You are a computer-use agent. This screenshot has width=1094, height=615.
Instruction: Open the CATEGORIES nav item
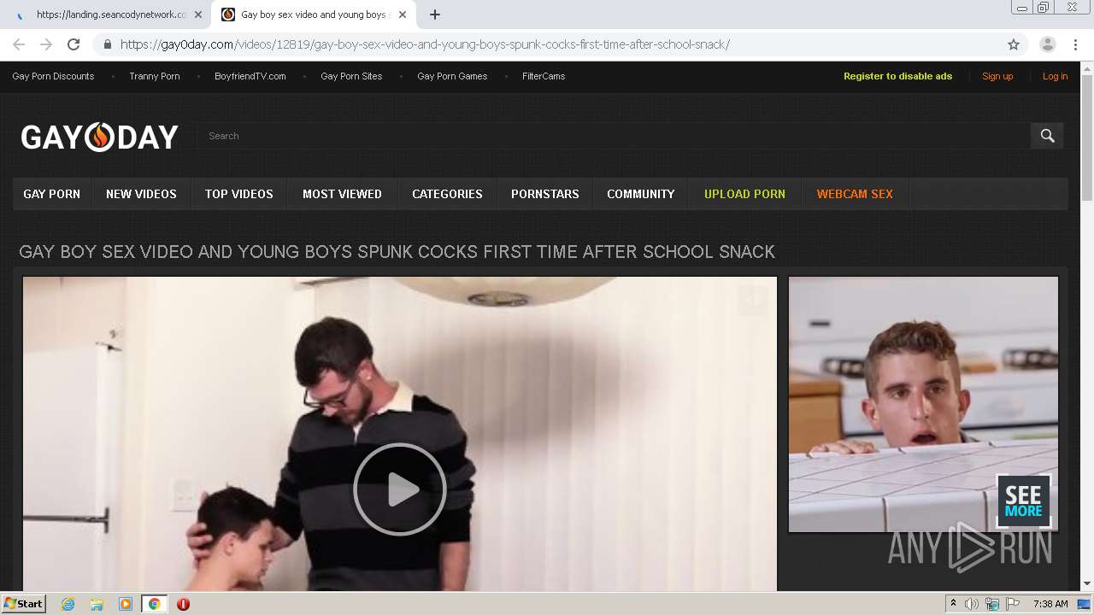(x=447, y=194)
